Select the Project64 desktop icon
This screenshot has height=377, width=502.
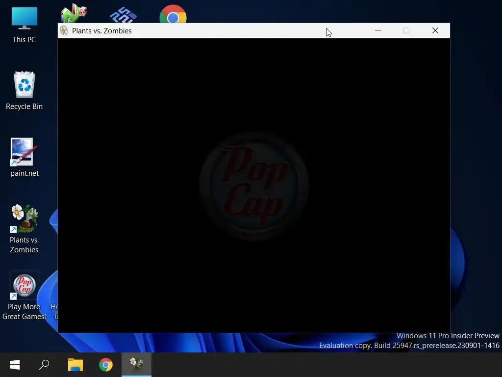tap(74, 13)
